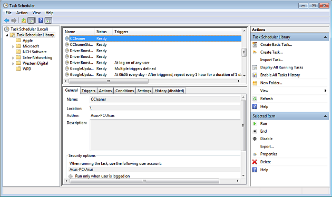Click the Create Task icon
Image resolution: width=332 pixels, height=197 pixels.
coord(255,52)
